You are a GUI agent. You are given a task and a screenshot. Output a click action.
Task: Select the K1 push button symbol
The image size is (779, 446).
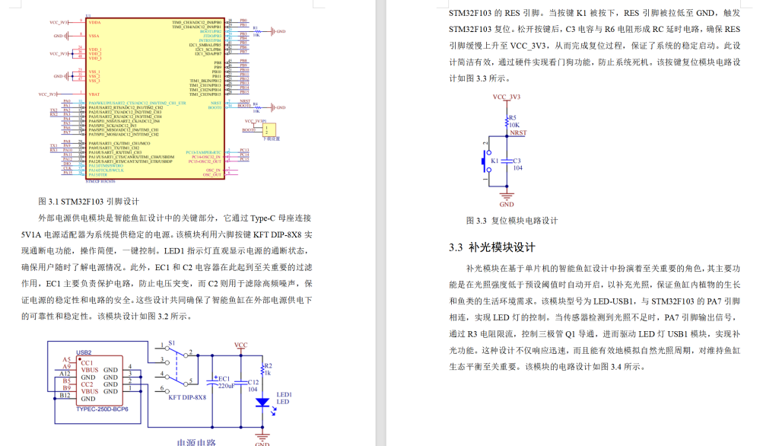pos(484,161)
